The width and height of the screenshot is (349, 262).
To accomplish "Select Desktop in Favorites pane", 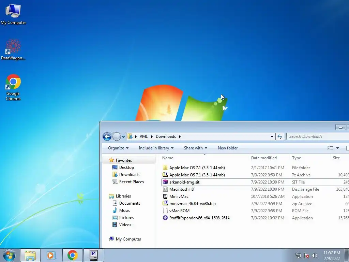I will (126, 167).
